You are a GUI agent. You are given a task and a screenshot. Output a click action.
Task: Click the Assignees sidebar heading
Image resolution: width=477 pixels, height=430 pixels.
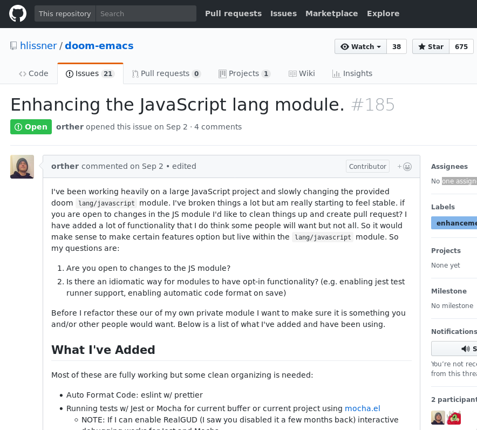click(449, 167)
